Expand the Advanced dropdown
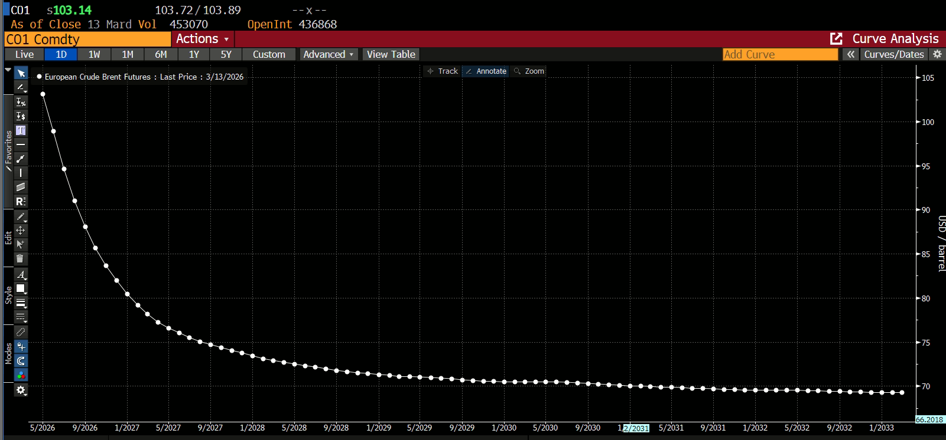 328,54
